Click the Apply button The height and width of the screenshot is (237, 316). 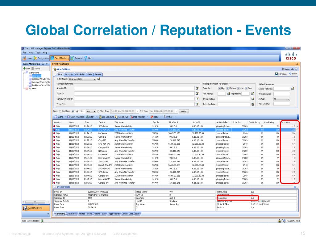[184, 111]
